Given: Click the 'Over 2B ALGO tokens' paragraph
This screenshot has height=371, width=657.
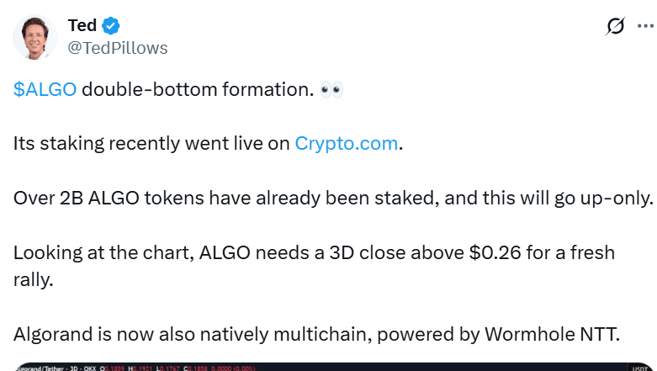Looking at the screenshot, I should [x=333, y=199].
